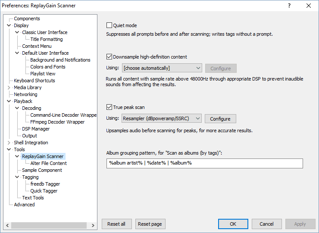Expand the Media Library tree node
Screen dimensions: 319x233
(9, 87)
